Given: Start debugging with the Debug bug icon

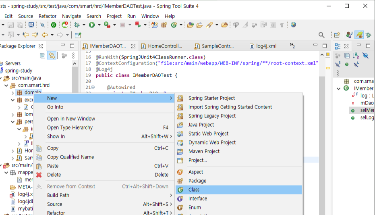Looking at the screenshot, I should pos(77,25).
